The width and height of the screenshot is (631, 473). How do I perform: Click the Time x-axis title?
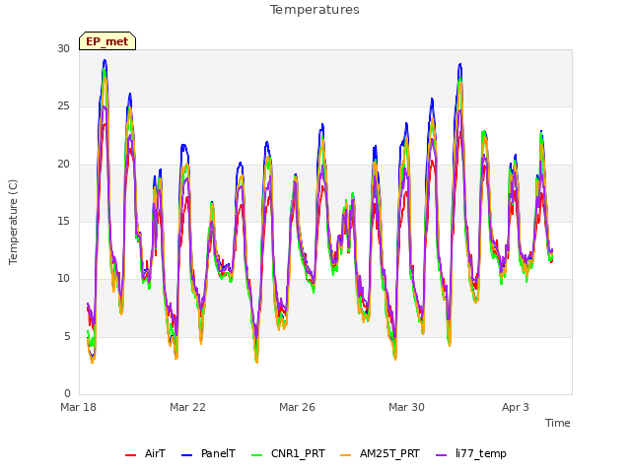[x=558, y=423]
